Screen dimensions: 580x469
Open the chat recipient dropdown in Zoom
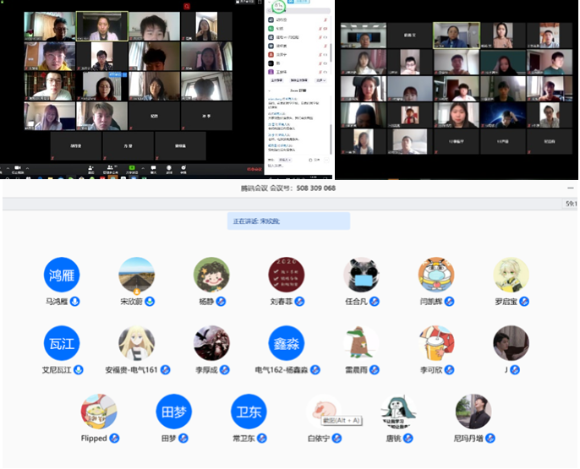coord(286,159)
